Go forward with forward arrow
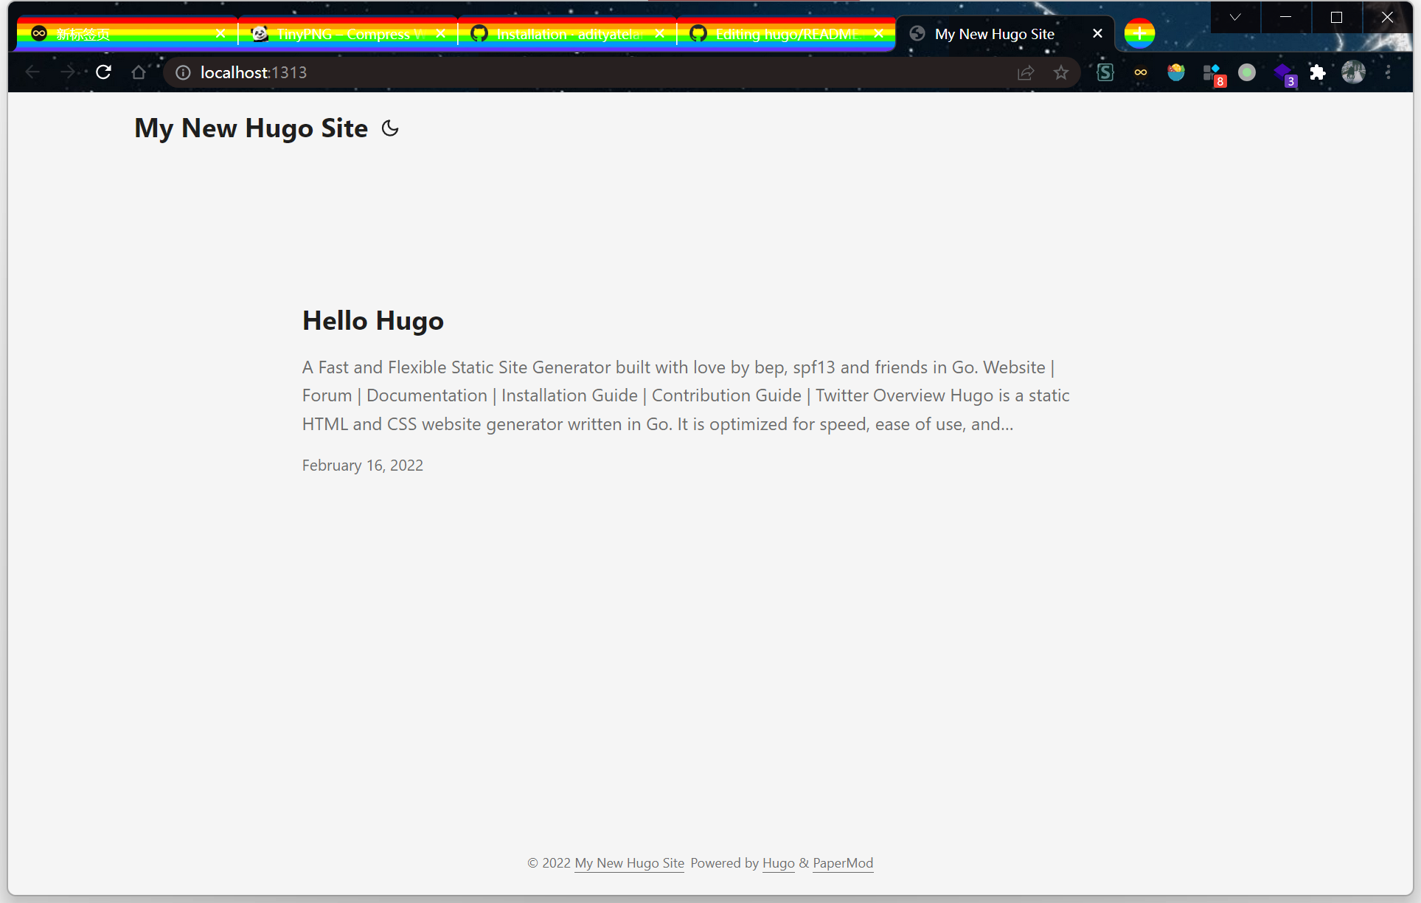The height and width of the screenshot is (903, 1421). click(x=68, y=72)
